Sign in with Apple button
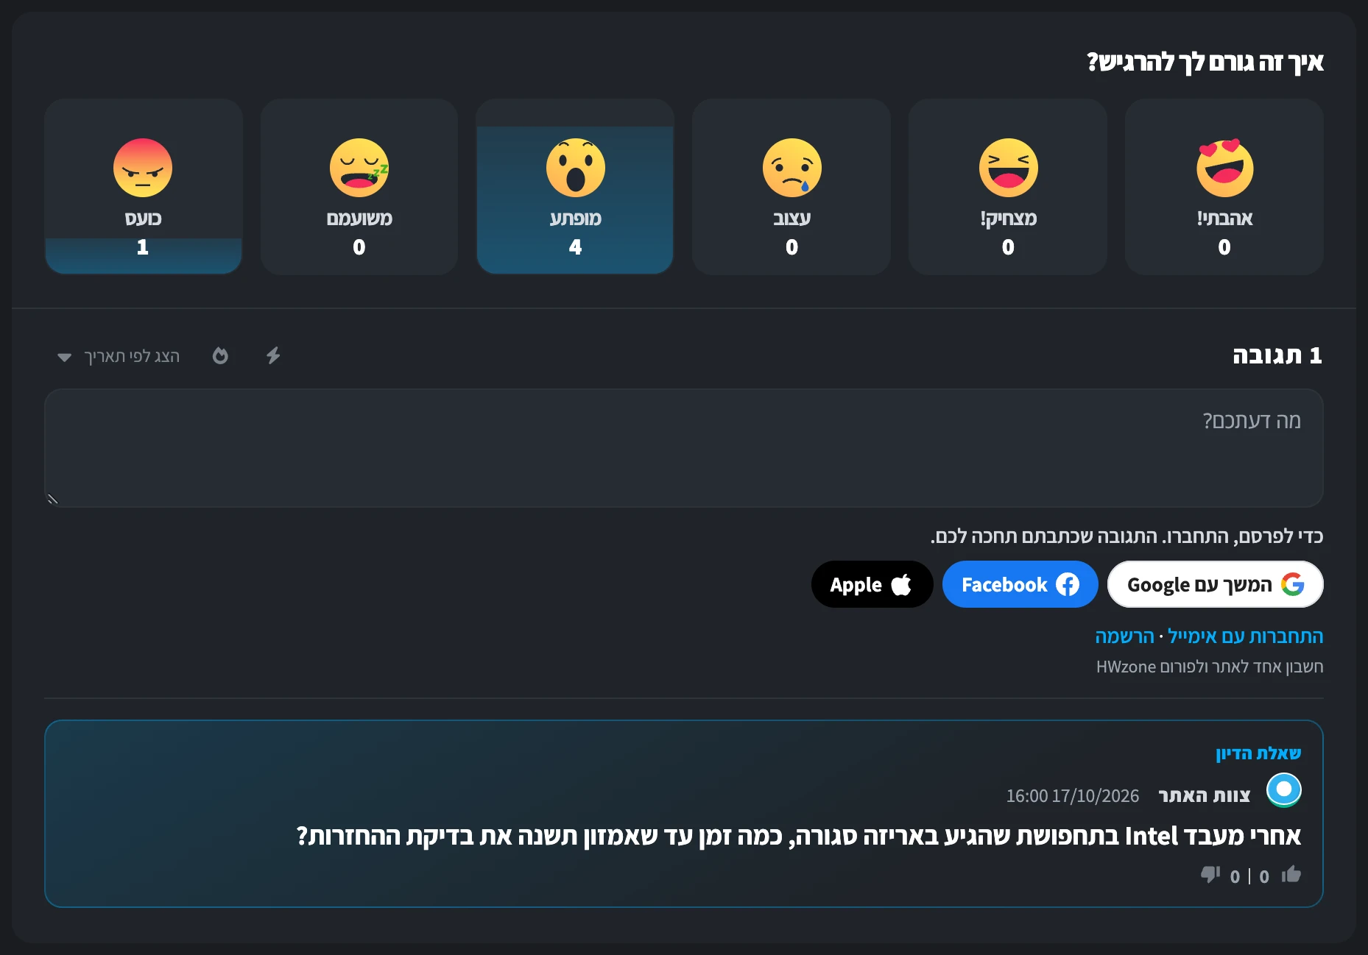This screenshot has height=955, width=1368. (872, 585)
